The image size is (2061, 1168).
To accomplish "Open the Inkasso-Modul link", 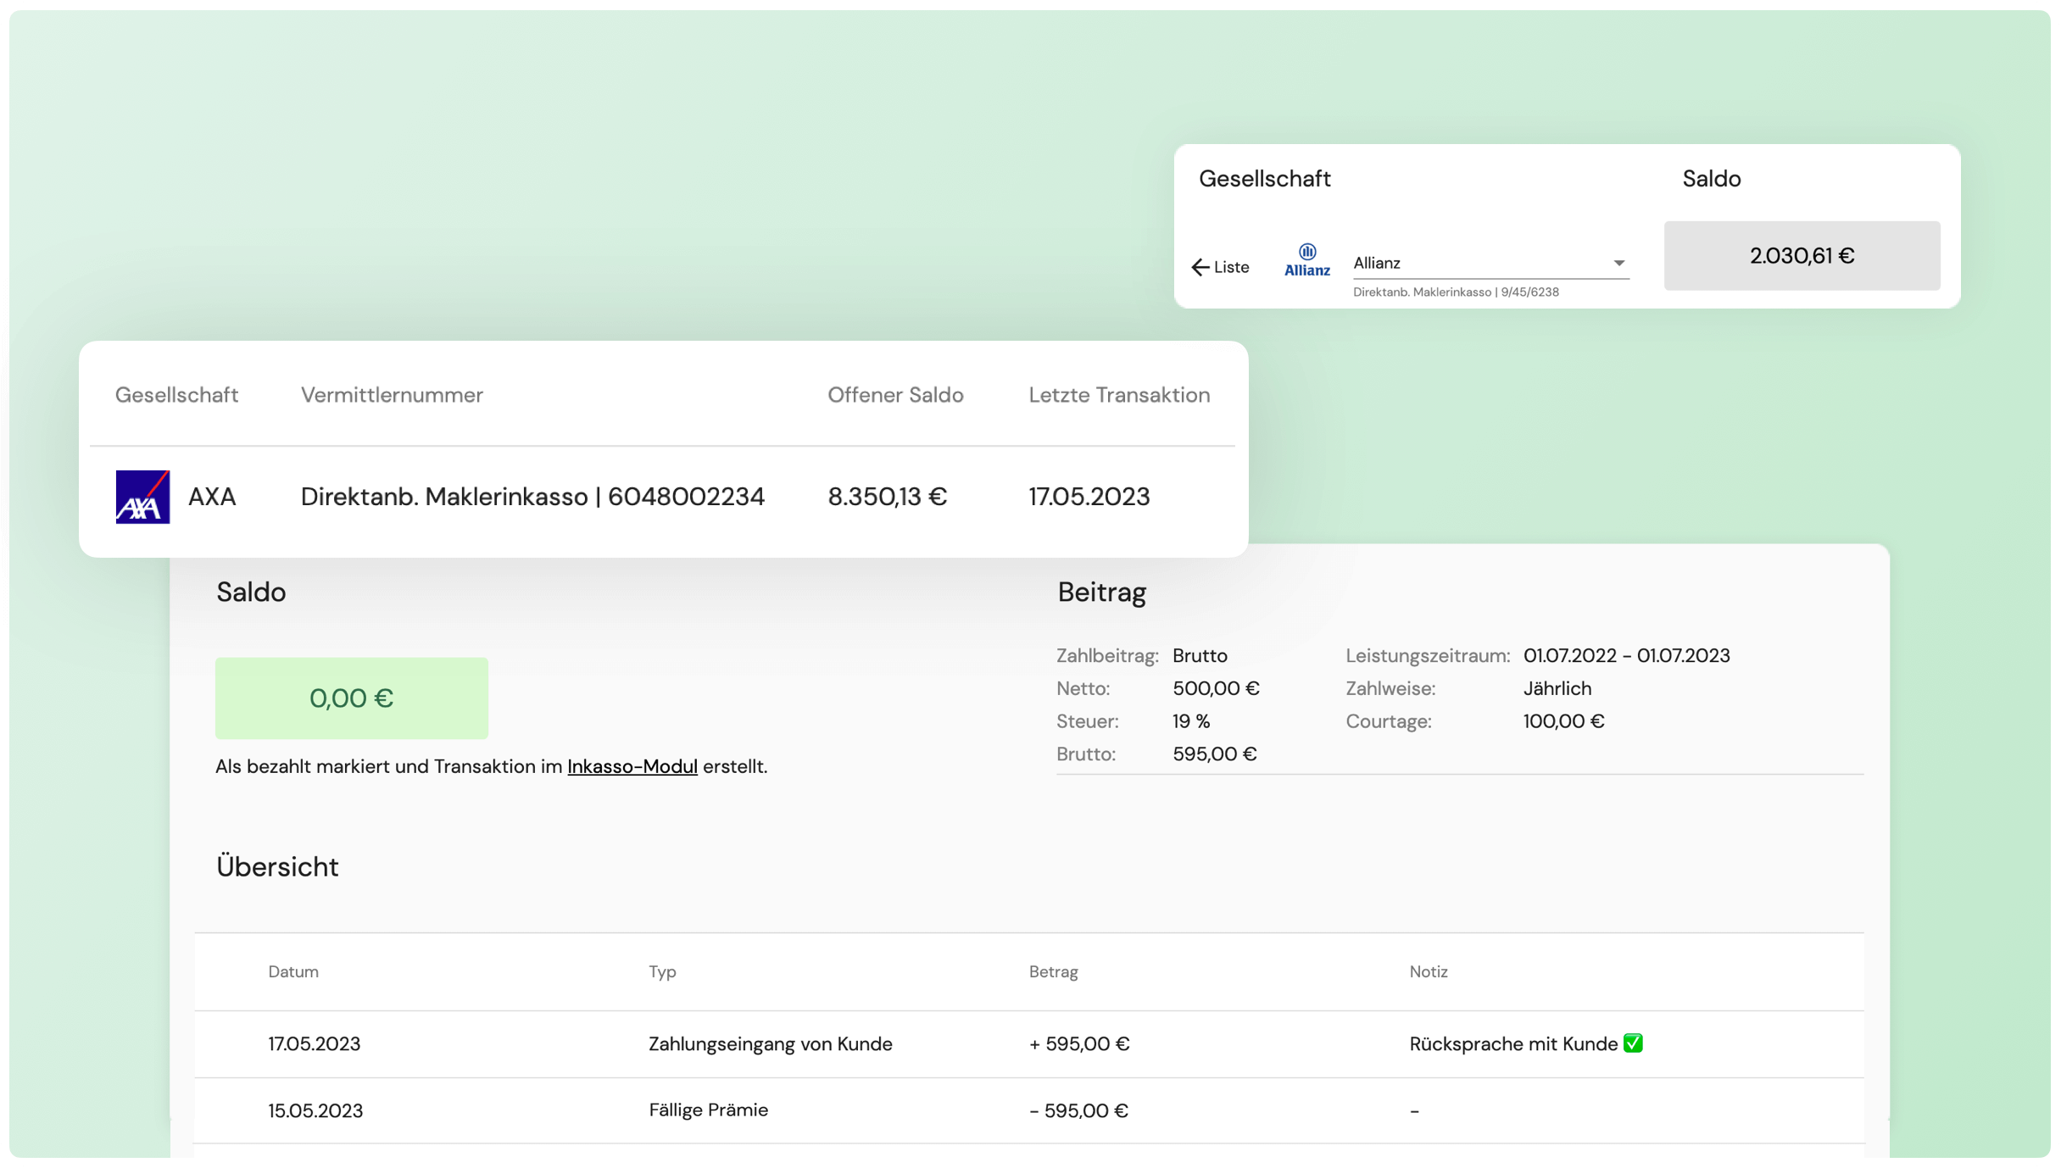I will tap(632, 766).
